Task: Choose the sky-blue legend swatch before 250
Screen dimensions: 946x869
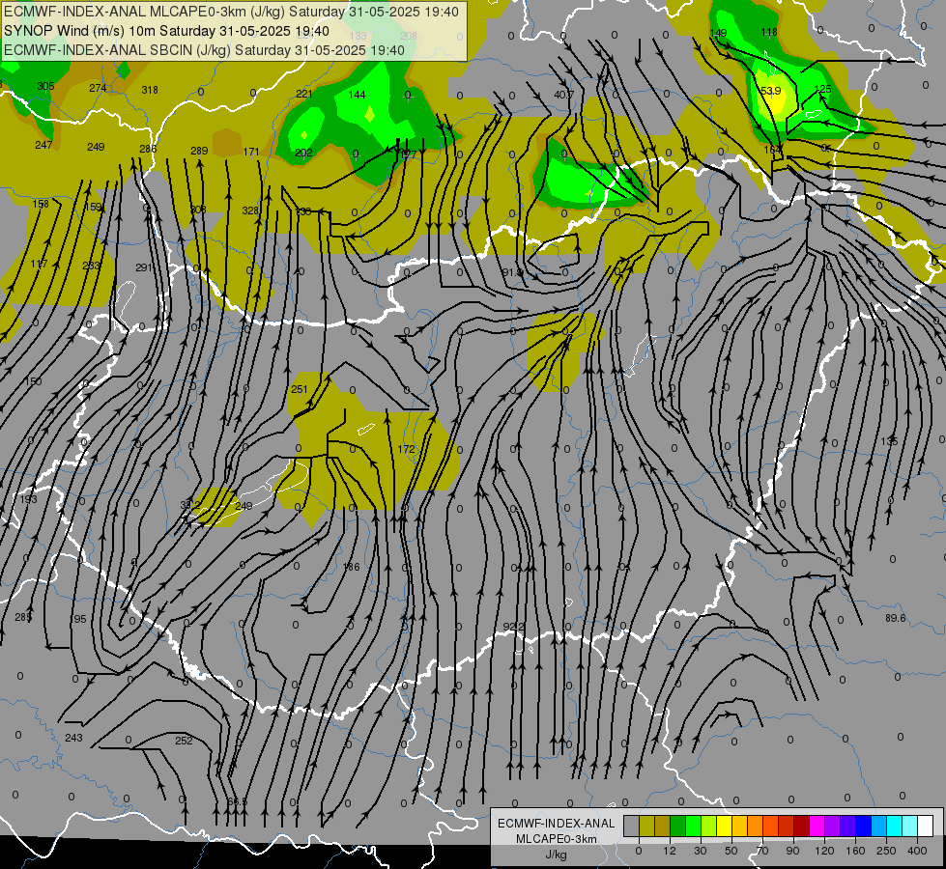Action: coord(879,827)
